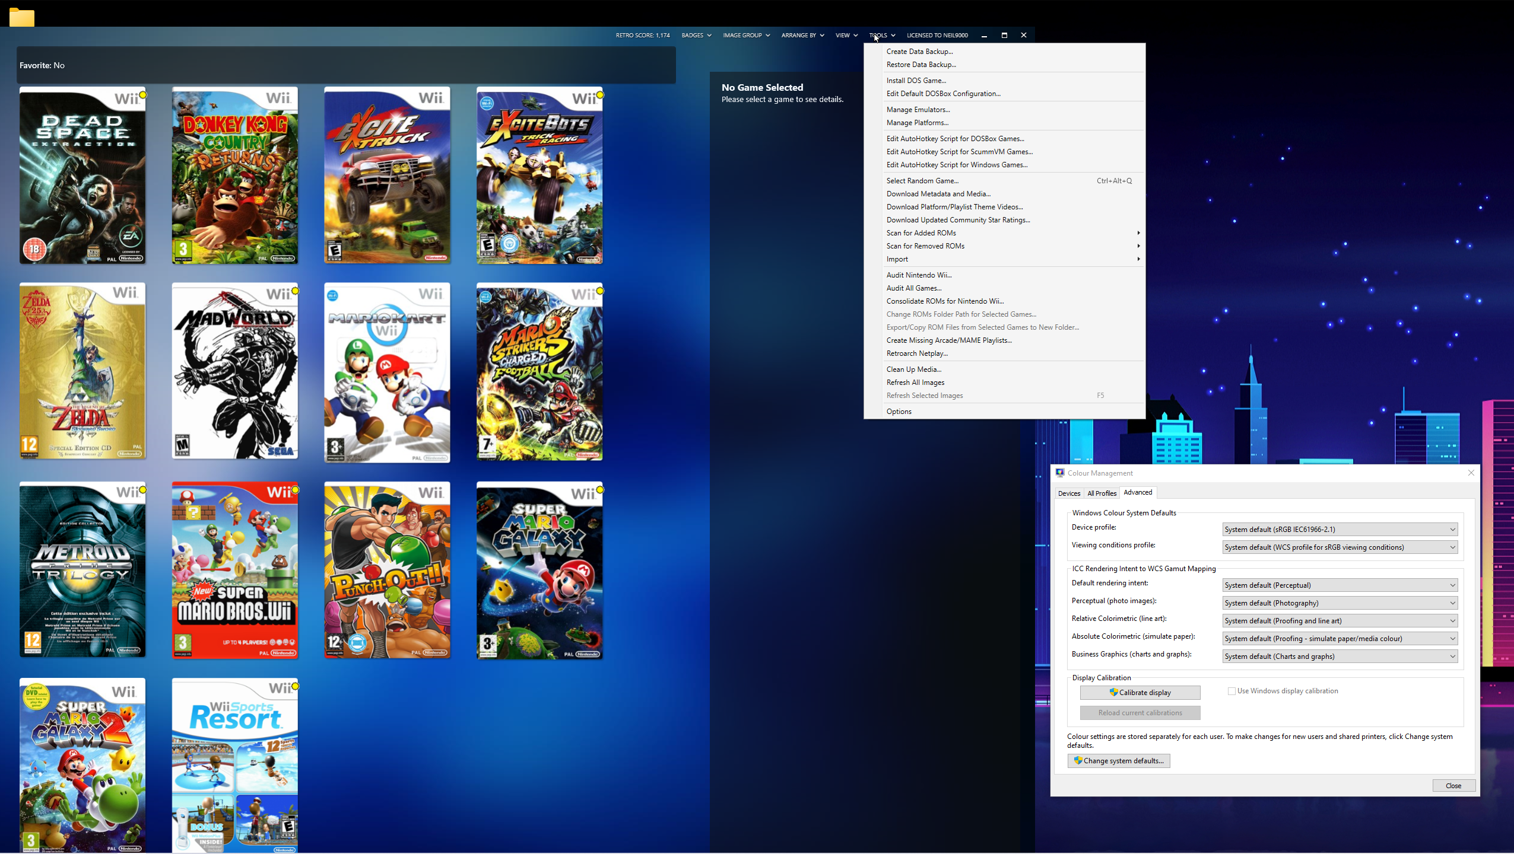1514x854 pixels.
Task: Select the Metroid Prime Trilogy cover
Action: point(82,569)
